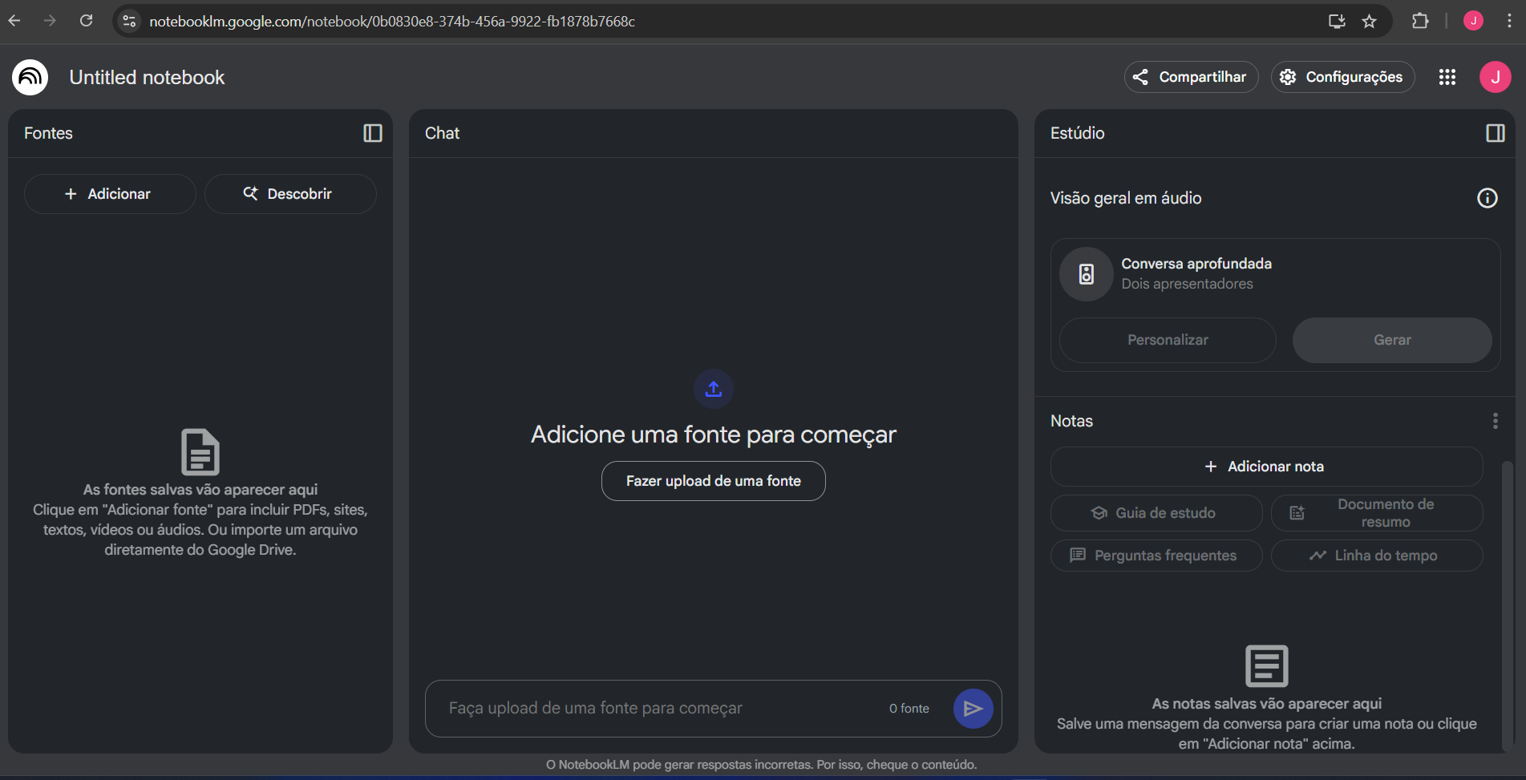Screen dimensions: 1526x780
Task: Open Chrome's three-dot menu
Action: pyautogui.click(x=1509, y=22)
